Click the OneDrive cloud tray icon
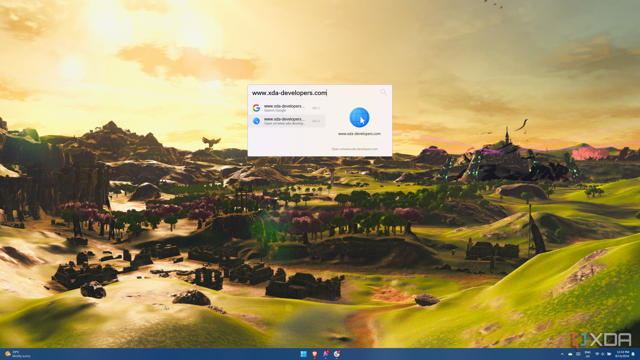Image resolution: width=640 pixels, height=360 pixels. (570, 354)
